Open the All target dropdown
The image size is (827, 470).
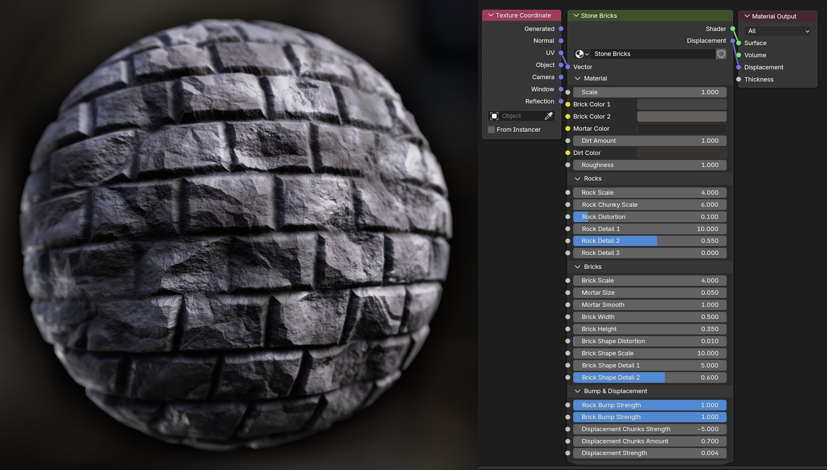click(778, 31)
